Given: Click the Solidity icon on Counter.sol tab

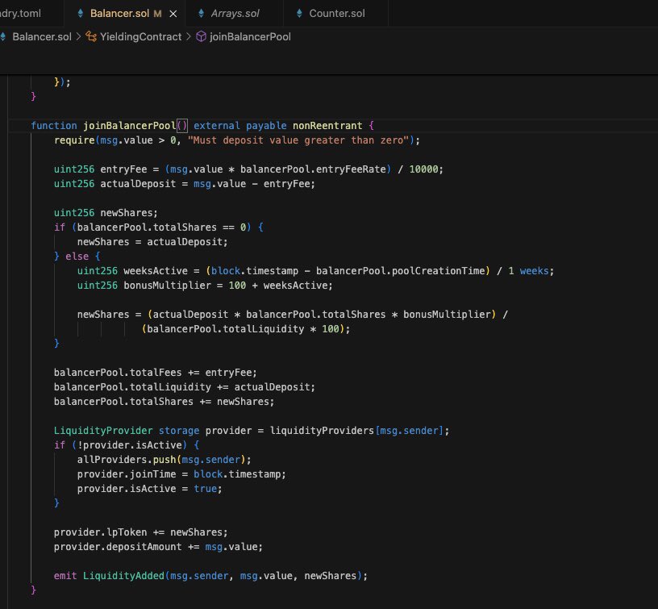Looking at the screenshot, I should (299, 14).
